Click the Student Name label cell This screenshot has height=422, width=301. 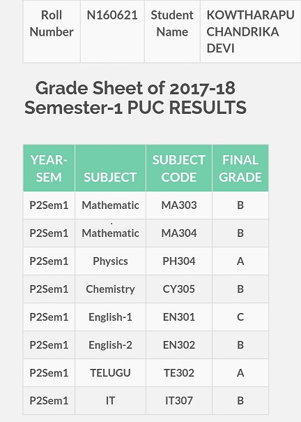pyautogui.click(x=172, y=31)
